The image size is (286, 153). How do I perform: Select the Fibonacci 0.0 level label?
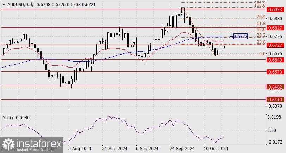coord(262,54)
